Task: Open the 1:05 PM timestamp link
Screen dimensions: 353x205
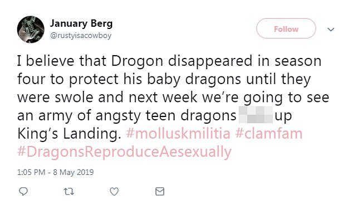Action: (31, 172)
